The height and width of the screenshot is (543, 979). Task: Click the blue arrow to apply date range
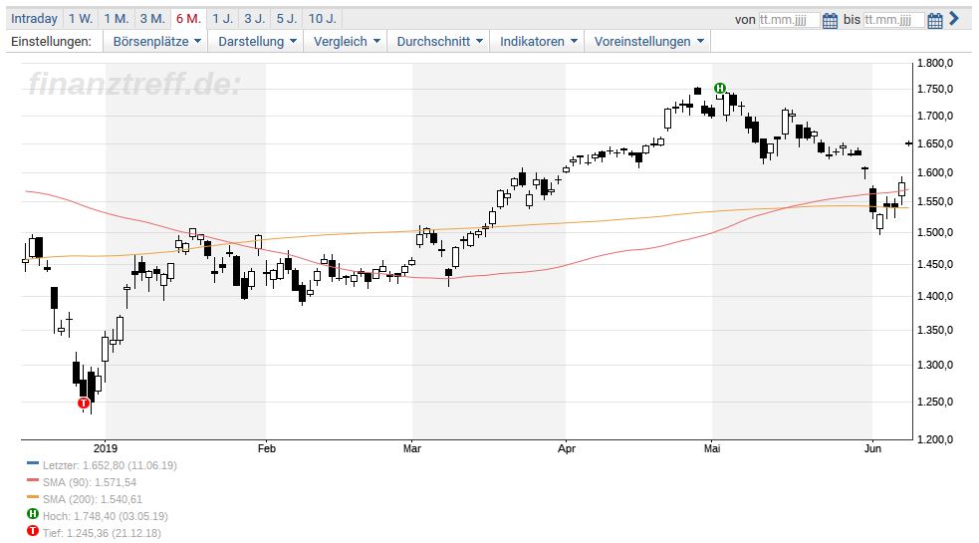click(x=954, y=19)
